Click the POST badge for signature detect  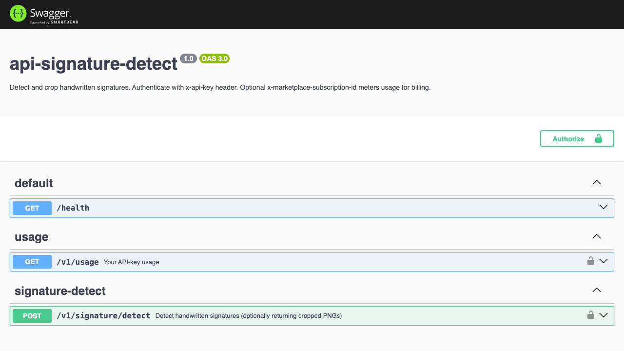pos(32,316)
